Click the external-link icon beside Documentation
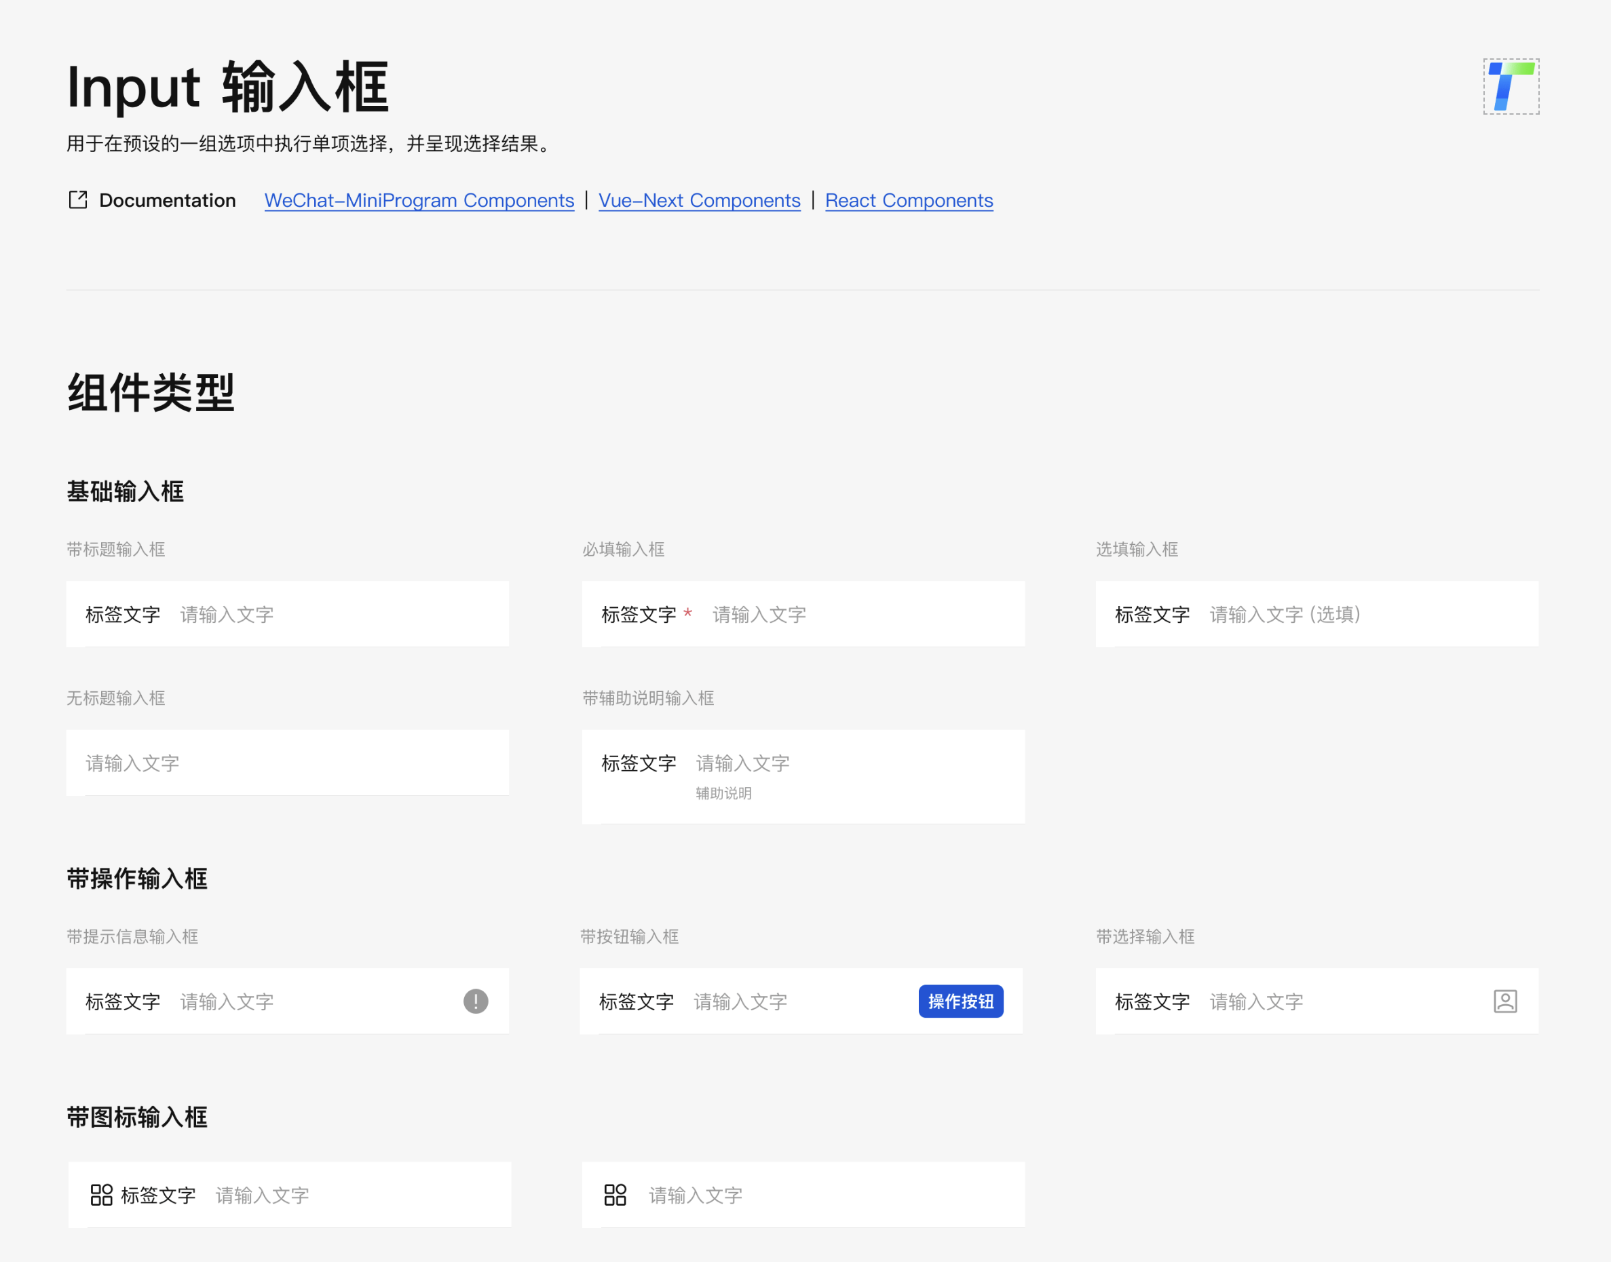Viewport: 1611px width, 1262px height. click(x=77, y=200)
